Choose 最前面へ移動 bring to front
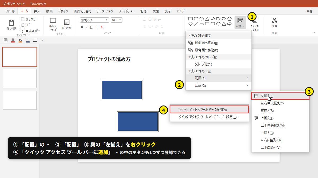This screenshot has height=178, width=318. 218,43
